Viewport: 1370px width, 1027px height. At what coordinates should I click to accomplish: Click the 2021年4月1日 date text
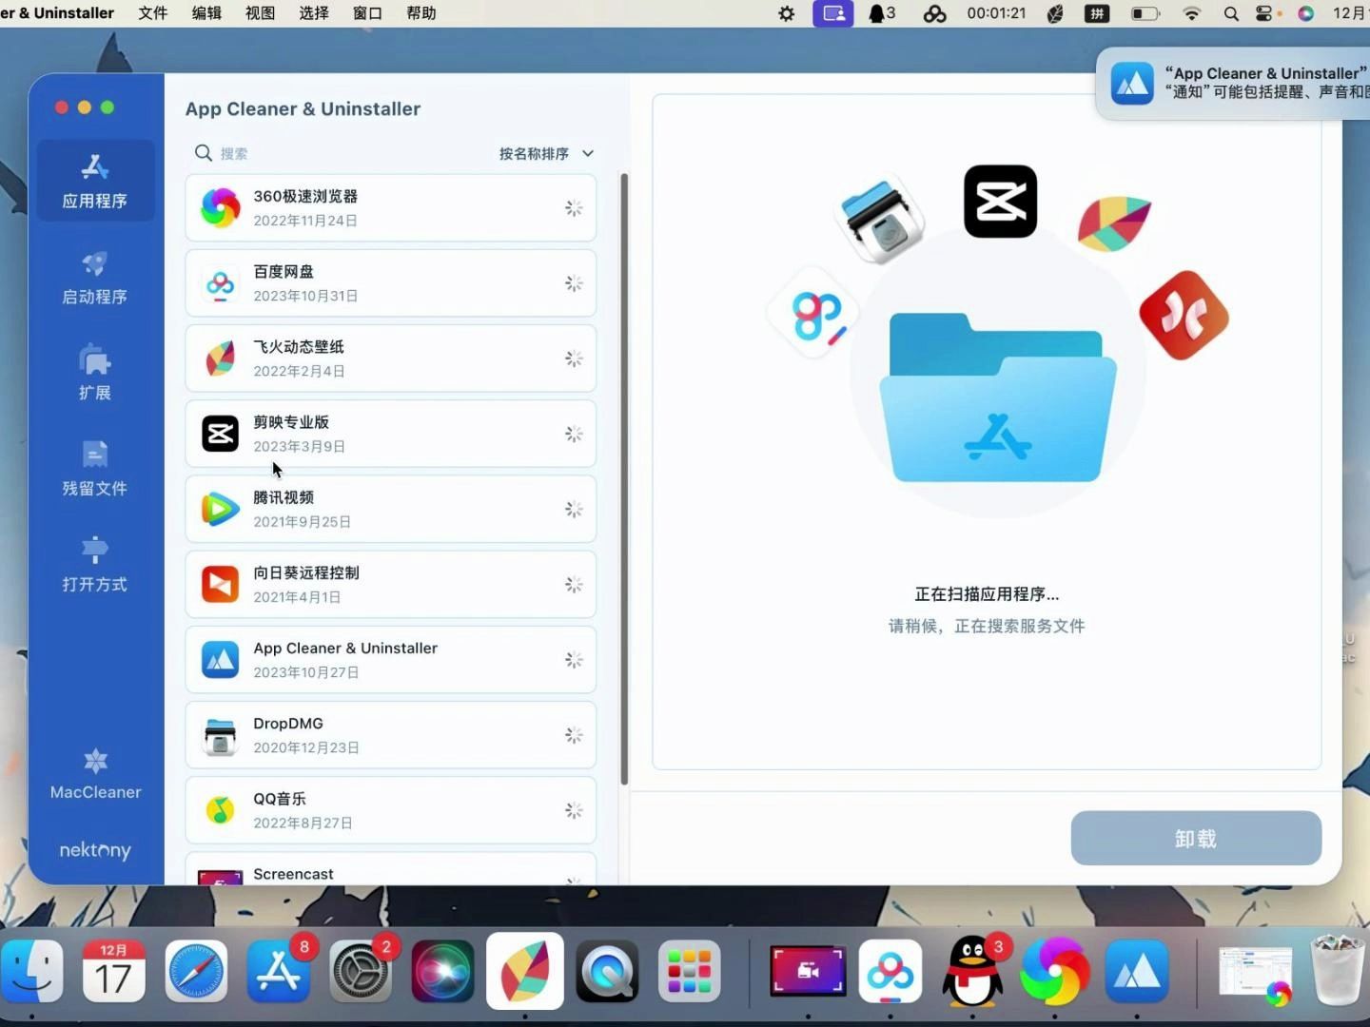click(x=297, y=597)
